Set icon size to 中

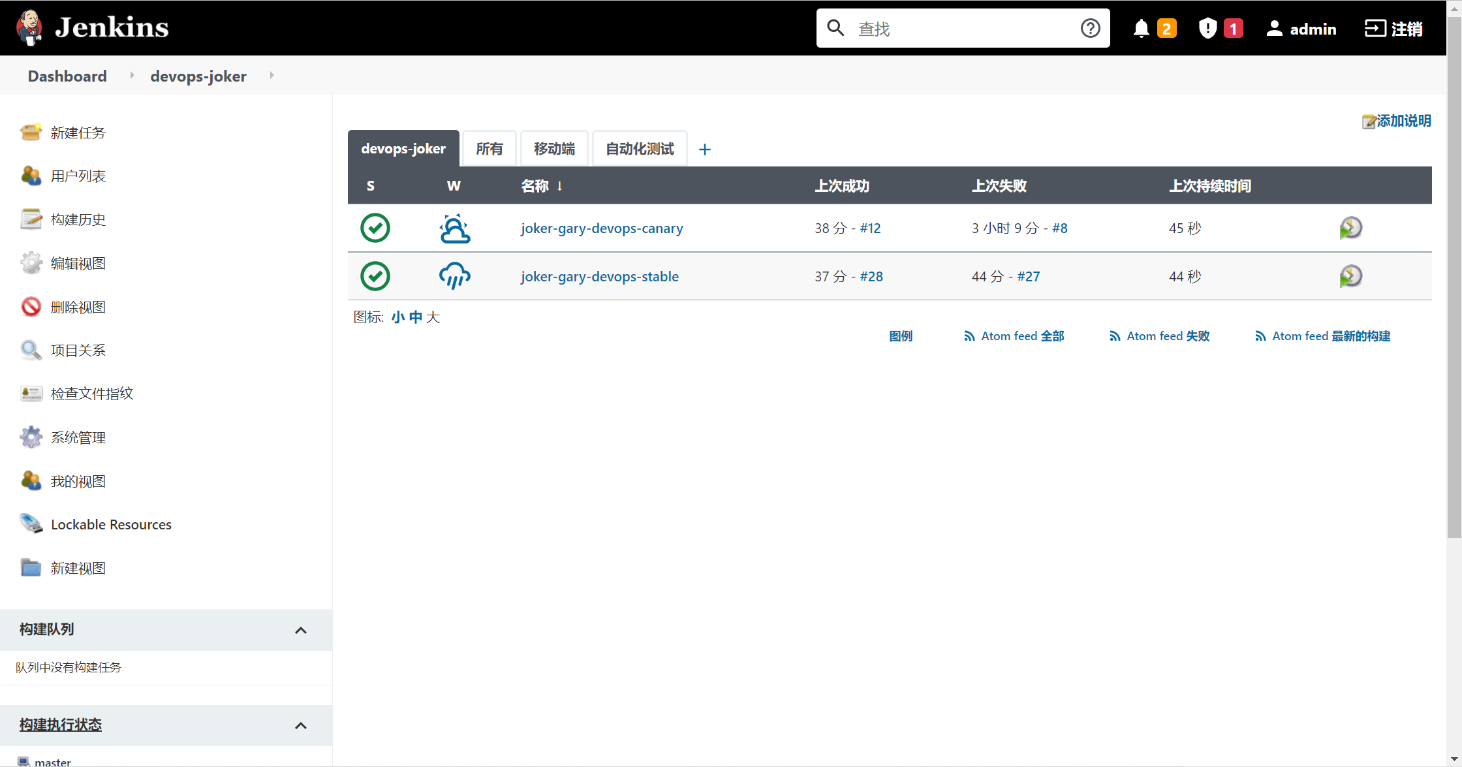point(416,317)
